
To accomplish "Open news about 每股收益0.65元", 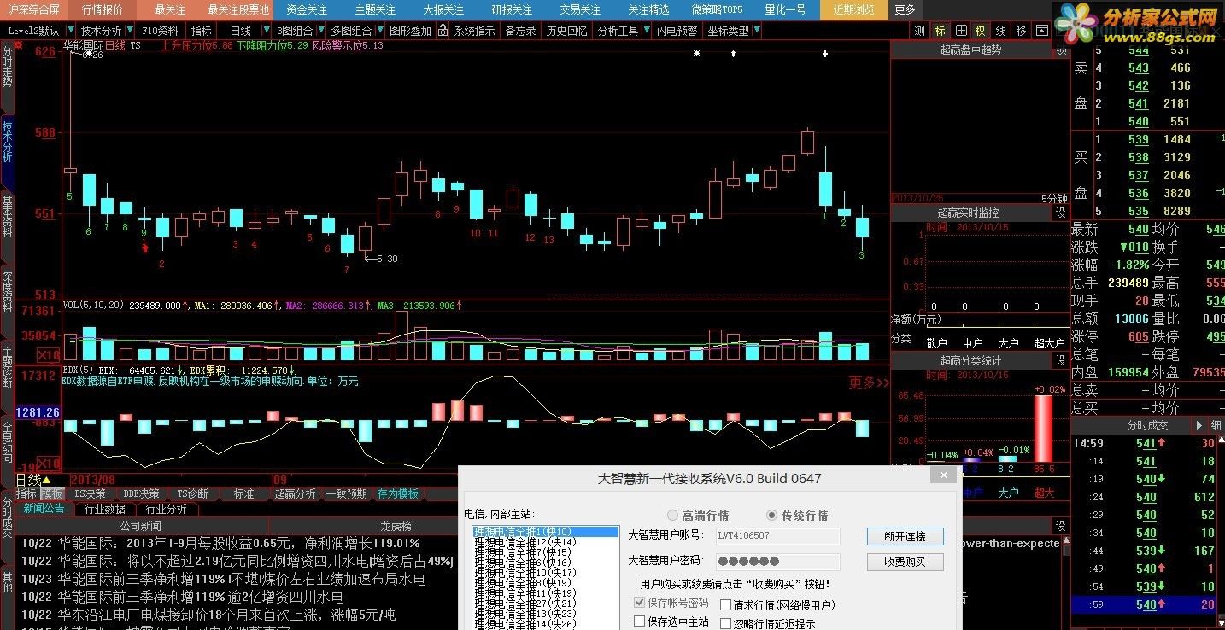I will tap(220, 543).
